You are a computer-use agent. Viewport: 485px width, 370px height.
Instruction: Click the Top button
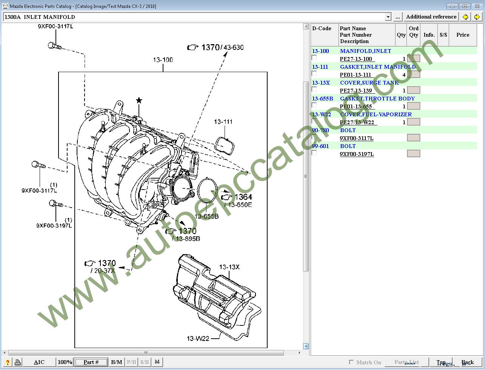[441, 362]
